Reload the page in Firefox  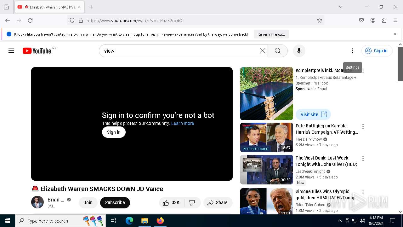tap(30, 20)
